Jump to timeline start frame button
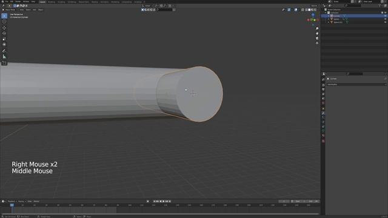Screen dimensions: 388x218 (x=155, y=202)
